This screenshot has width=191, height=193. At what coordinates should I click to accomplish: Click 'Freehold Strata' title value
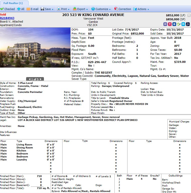click(119, 98)
